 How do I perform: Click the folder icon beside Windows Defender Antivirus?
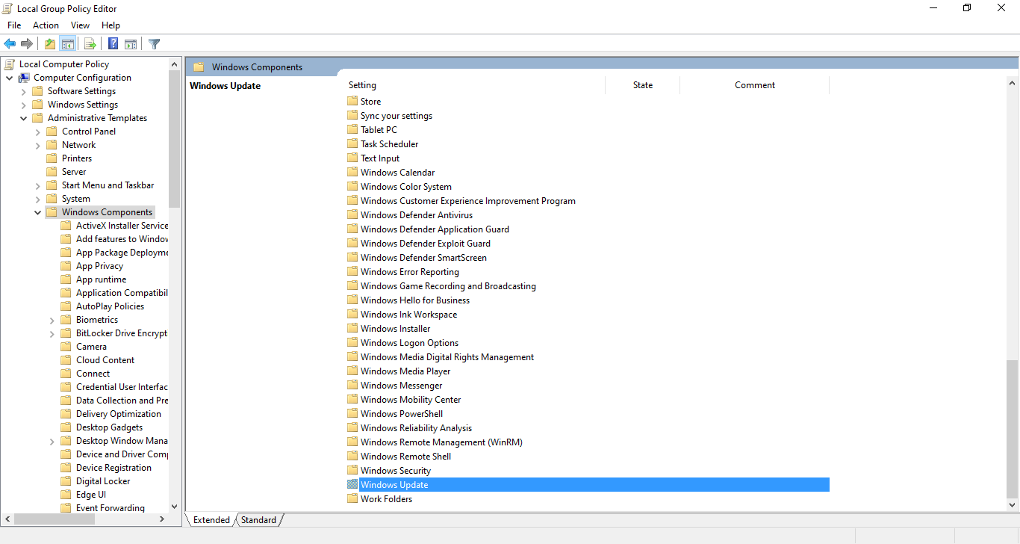coord(352,215)
